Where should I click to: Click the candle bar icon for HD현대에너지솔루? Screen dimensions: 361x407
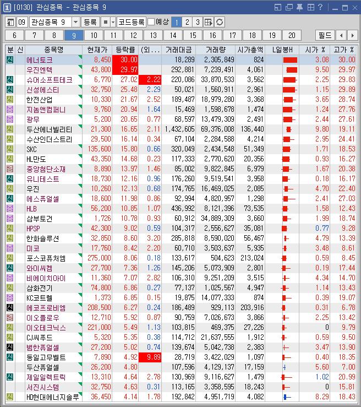[287, 397]
